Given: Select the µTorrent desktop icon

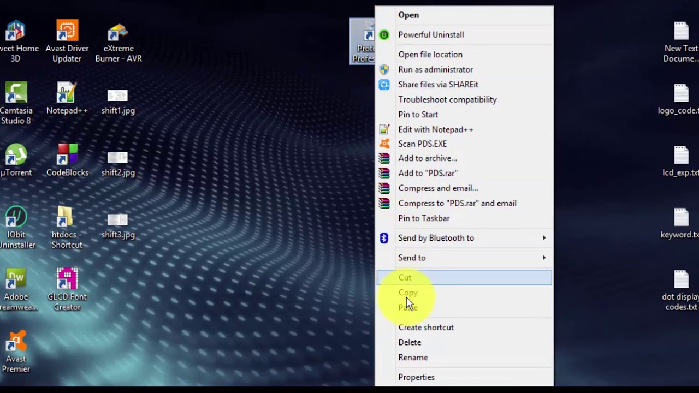Looking at the screenshot, I should coord(16,161).
